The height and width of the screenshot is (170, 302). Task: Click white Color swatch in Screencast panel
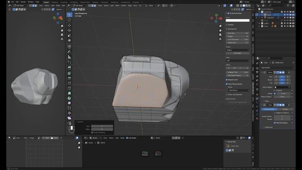click(x=237, y=20)
